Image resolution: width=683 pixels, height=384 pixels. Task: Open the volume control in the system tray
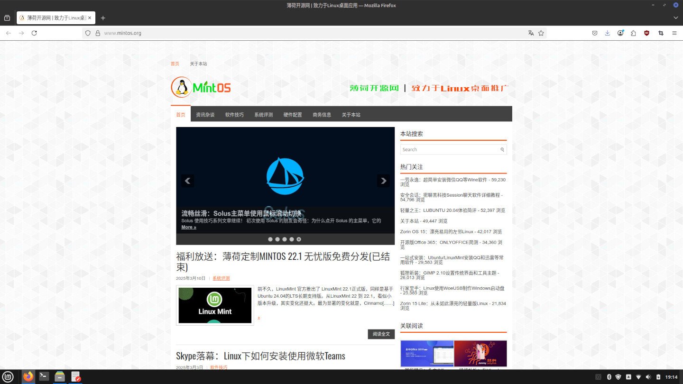648,377
